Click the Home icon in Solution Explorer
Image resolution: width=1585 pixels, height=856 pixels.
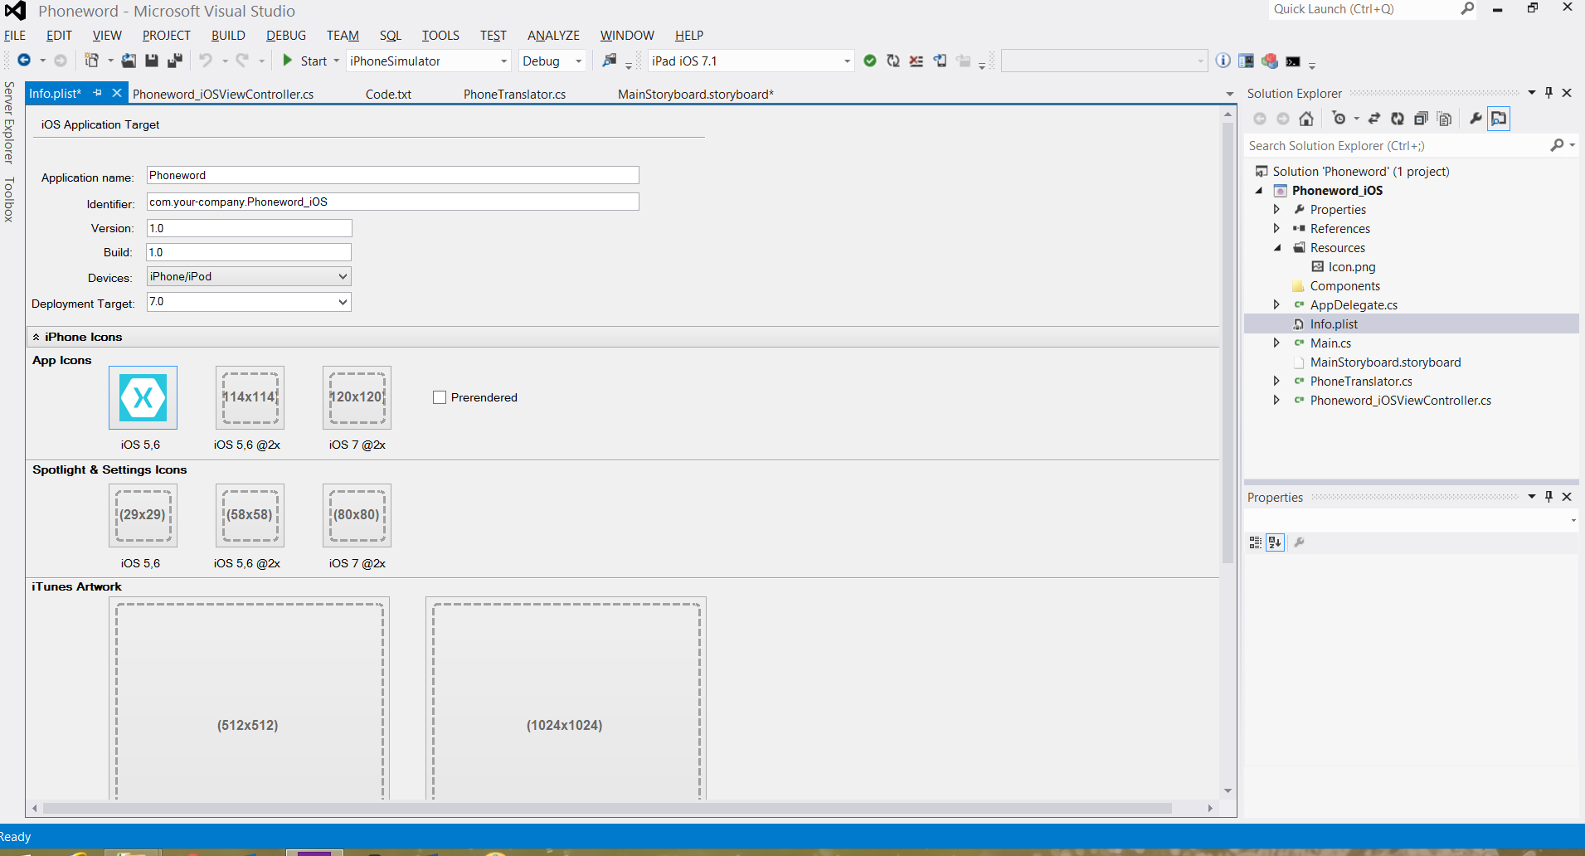(1306, 119)
